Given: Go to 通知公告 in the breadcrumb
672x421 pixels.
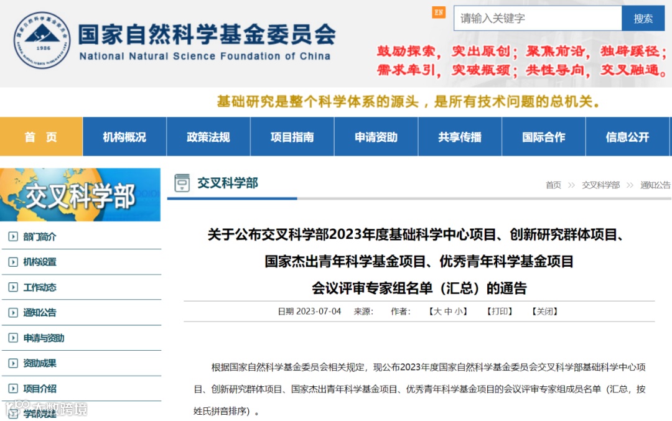Looking at the screenshot, I should tap(655, 185).
